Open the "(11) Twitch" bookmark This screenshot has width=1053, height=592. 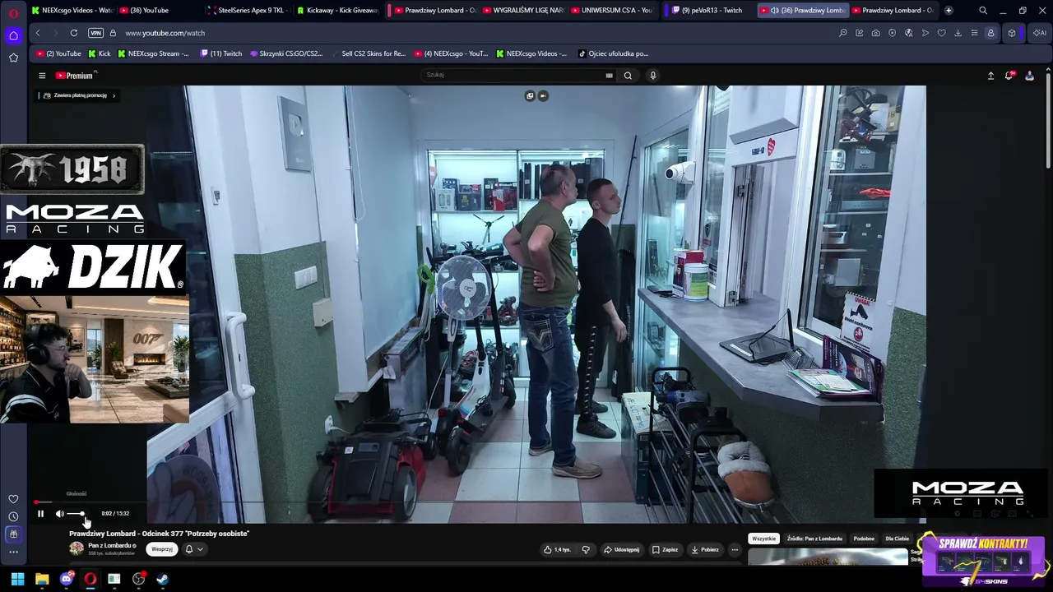click(x=221, y=53)
